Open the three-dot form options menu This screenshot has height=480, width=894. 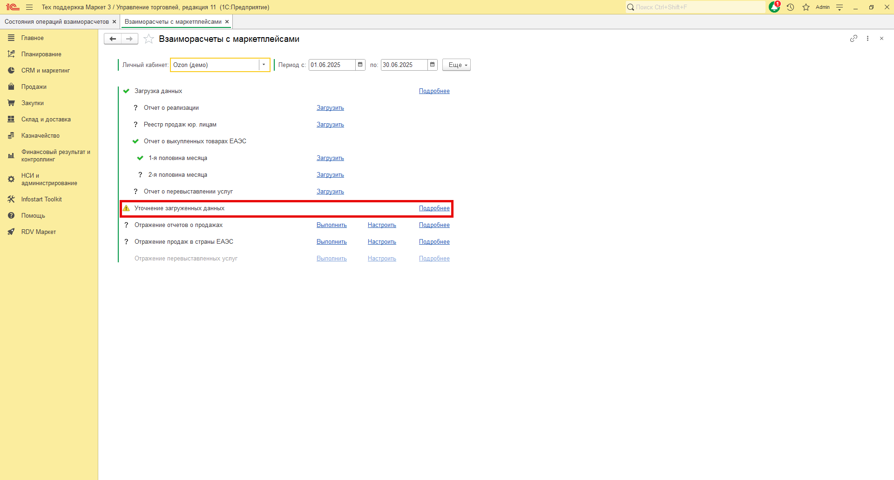867,39
